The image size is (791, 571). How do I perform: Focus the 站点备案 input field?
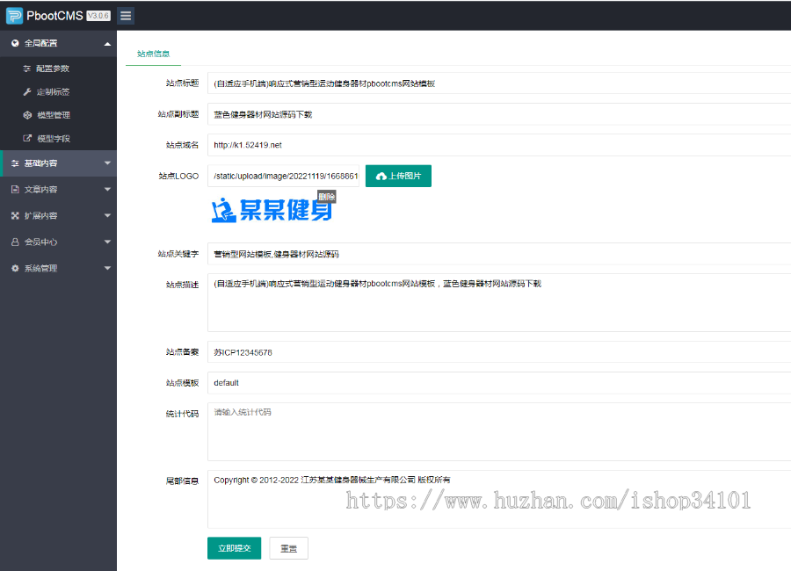pyautogui.click(x=499, y=352)
